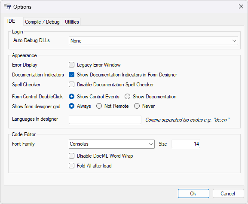Click the Code Editor group heading
This screenshot has width=248, height=204.
pyautogui.click(x=24, y=134)
